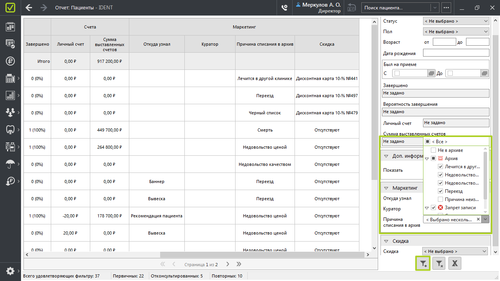The width and height of the screenshot is (500, 281).
Task: Click the three-dots button beside patient search
Action: 446,7
